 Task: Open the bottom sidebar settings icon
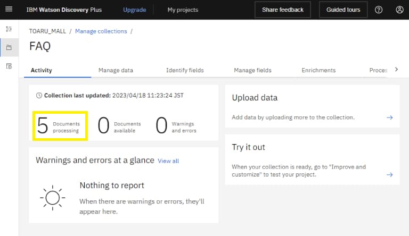(x=9, y=66)
